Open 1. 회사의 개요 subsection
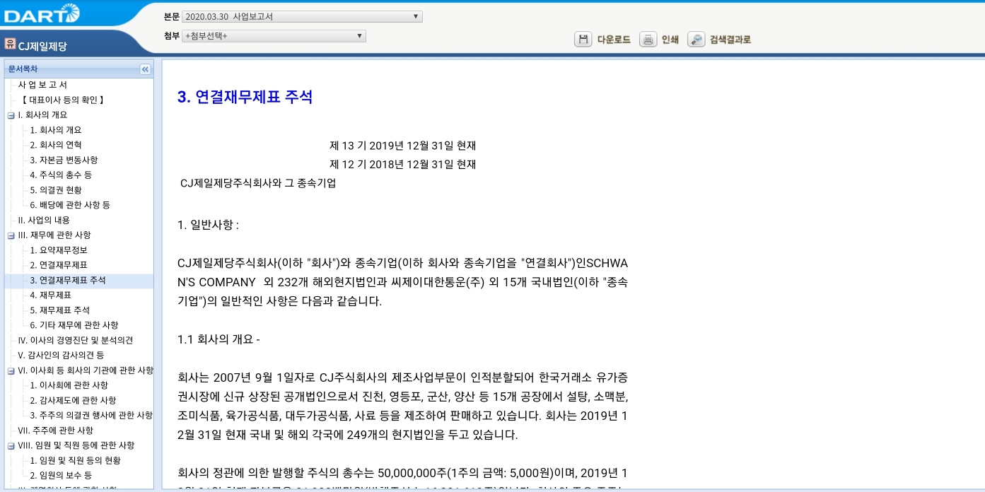The width and height of the screenshot is (985, 492). (56, 130)
